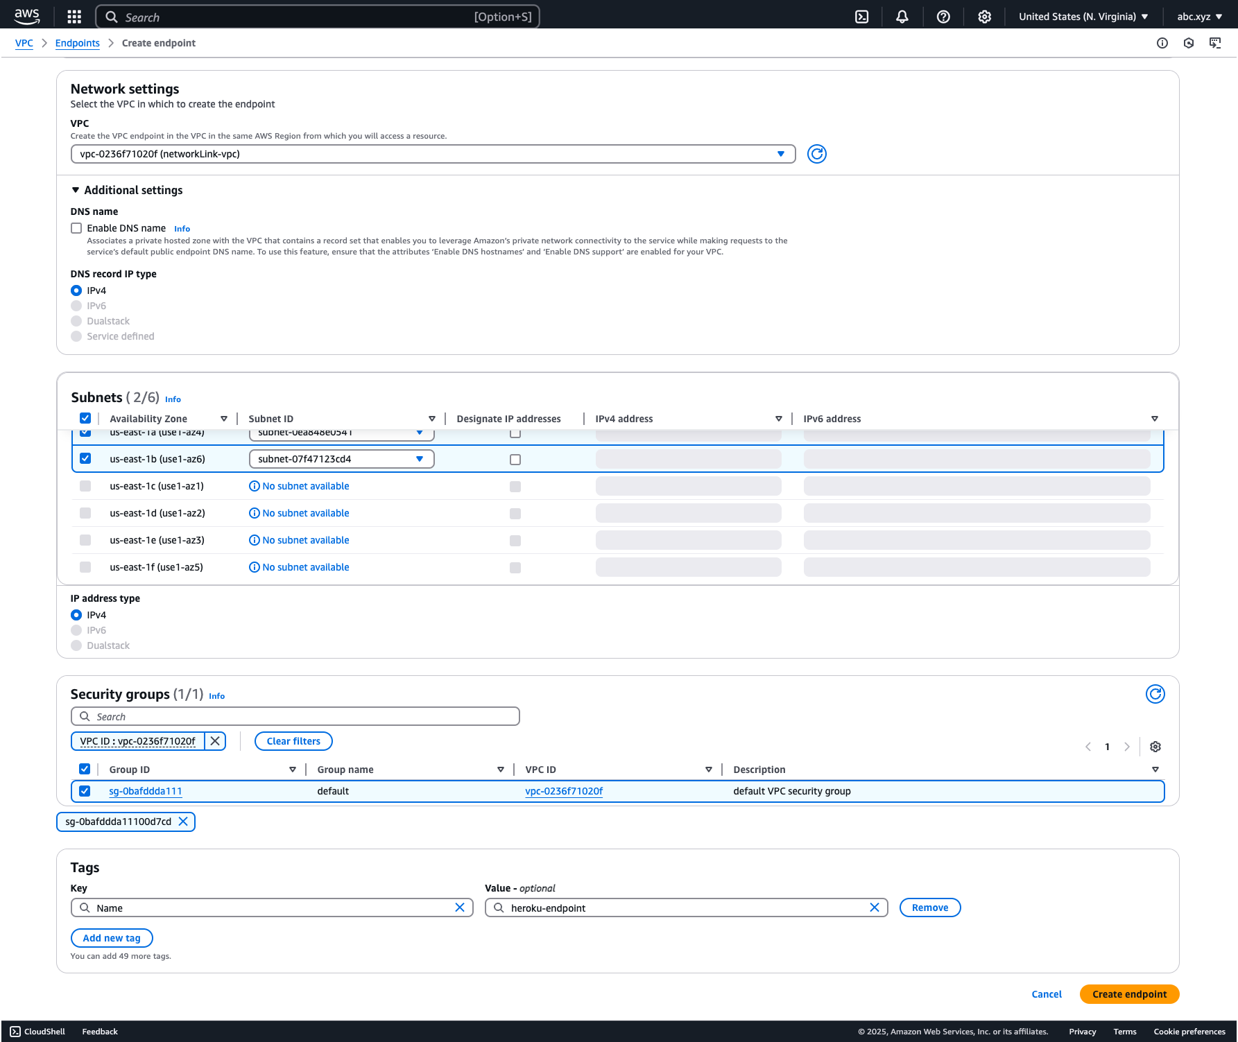Open security groups table preferences gear
Viewport: 1238px width, 1042px height.
1155,747
